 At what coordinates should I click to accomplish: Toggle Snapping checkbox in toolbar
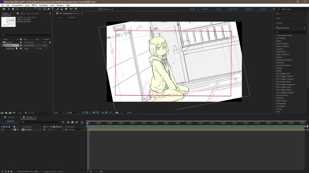[x=100, y=9]
